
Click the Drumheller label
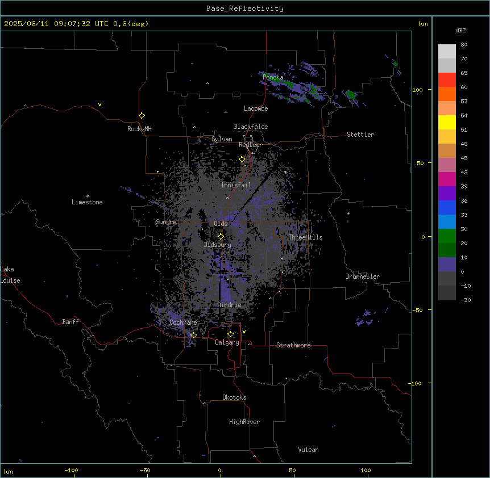(x=363, y=276)
